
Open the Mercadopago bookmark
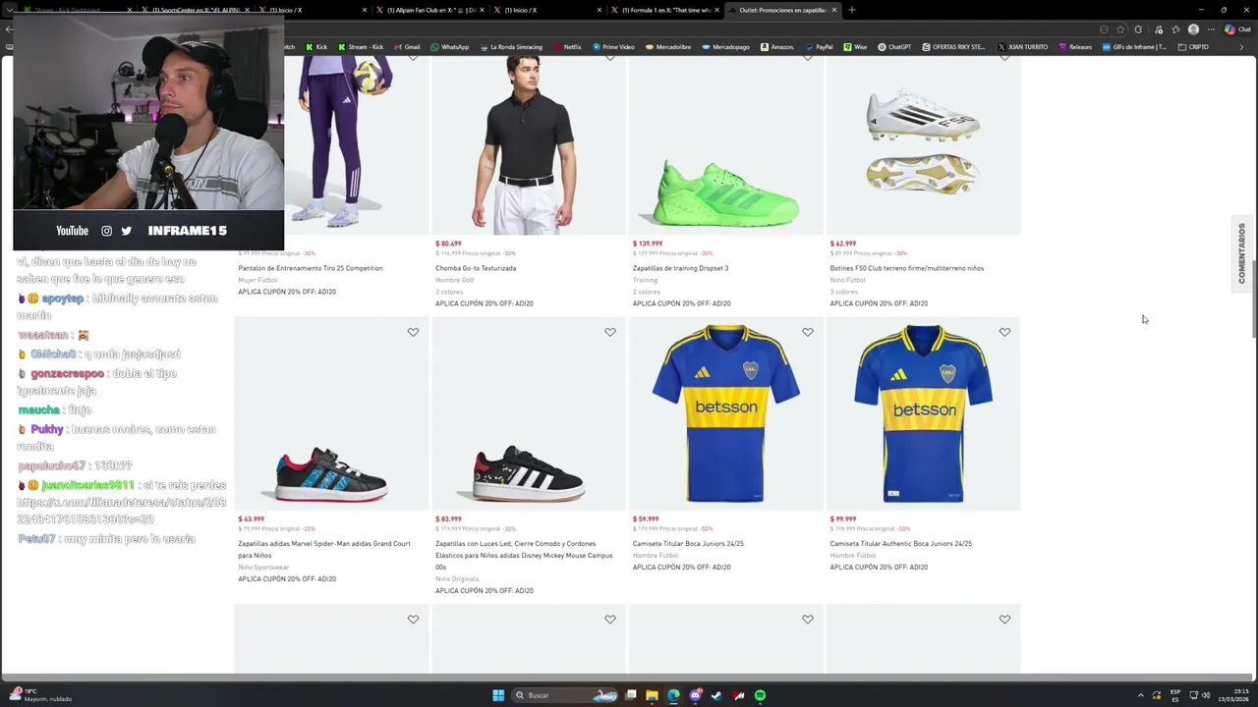[x=725, y=47]
